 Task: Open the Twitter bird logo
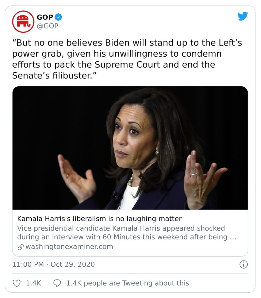pos(242,16)
